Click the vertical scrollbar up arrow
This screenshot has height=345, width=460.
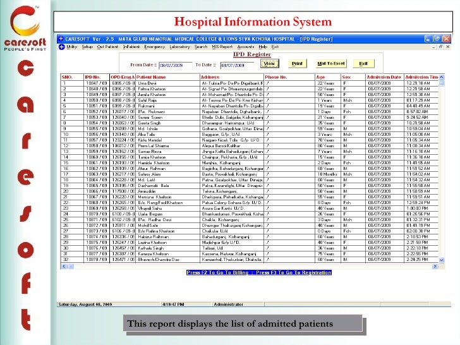point(442,77)
